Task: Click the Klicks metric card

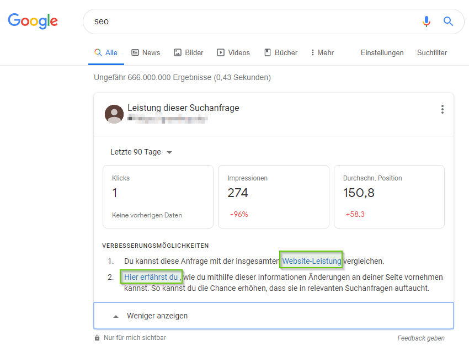Action: click(x=158, y=196)
